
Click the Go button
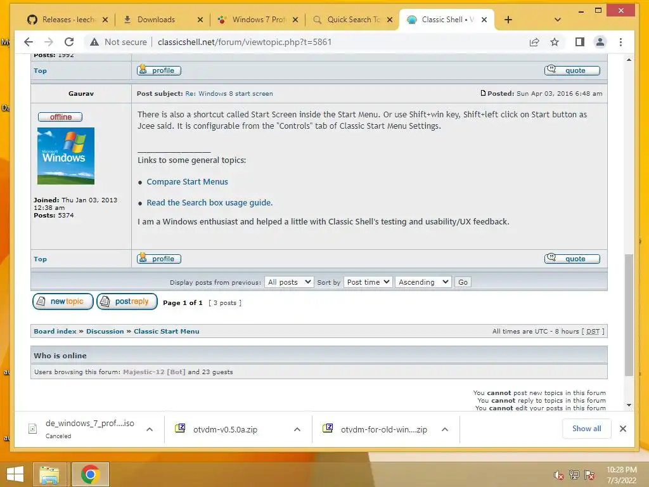[x=463, y=282]
